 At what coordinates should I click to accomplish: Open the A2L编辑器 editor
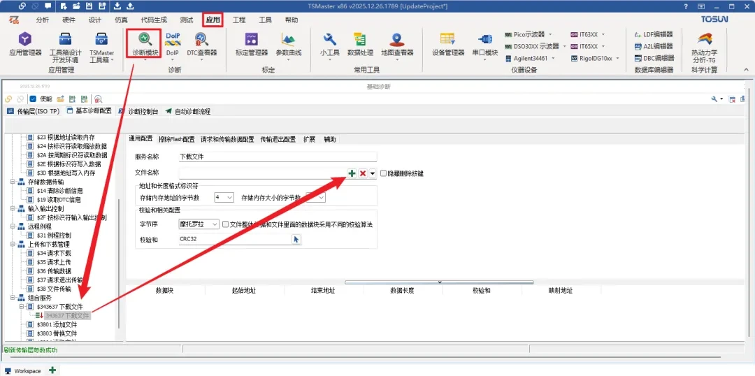654,46
